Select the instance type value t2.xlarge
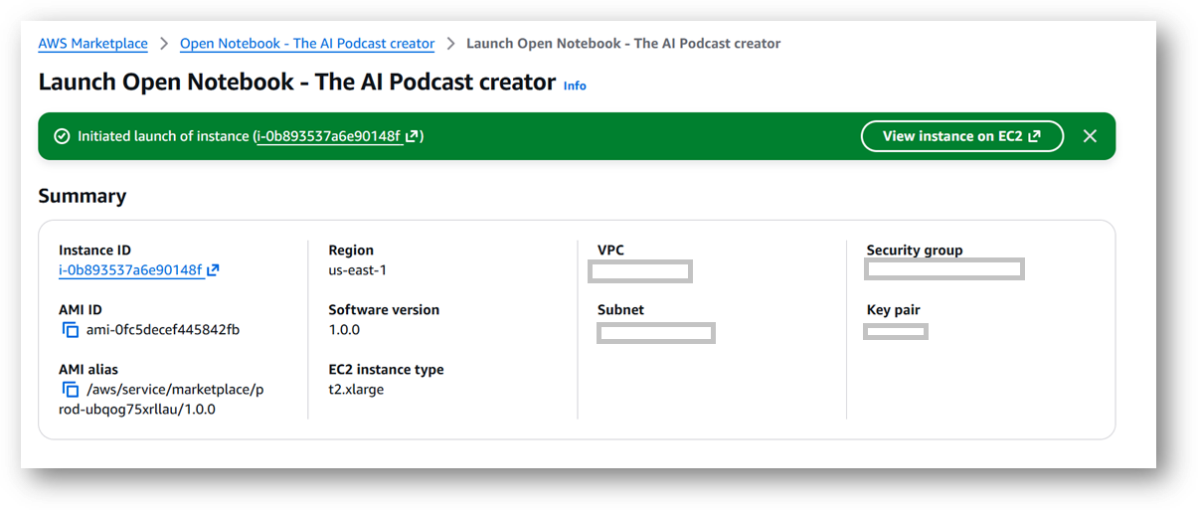1198x510 pixels. point(356,390)
